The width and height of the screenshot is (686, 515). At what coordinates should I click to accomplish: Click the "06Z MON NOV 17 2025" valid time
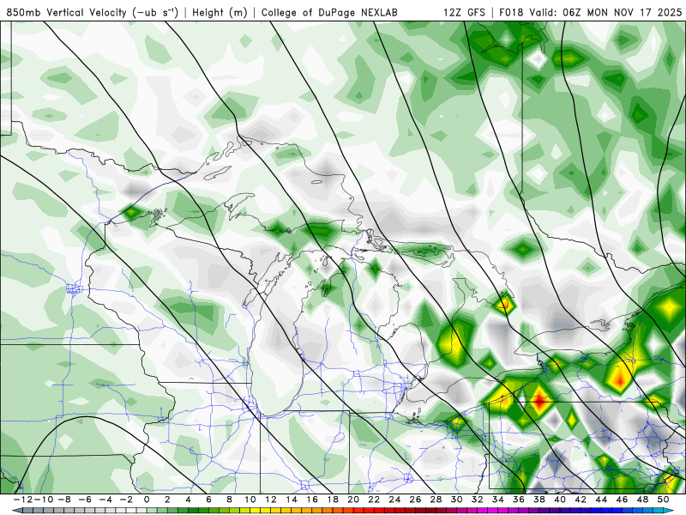[623, 12]
